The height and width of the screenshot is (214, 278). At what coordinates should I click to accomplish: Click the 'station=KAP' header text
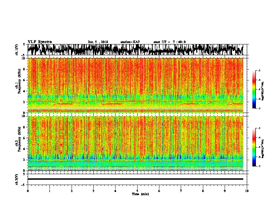(x=130, y=42)
